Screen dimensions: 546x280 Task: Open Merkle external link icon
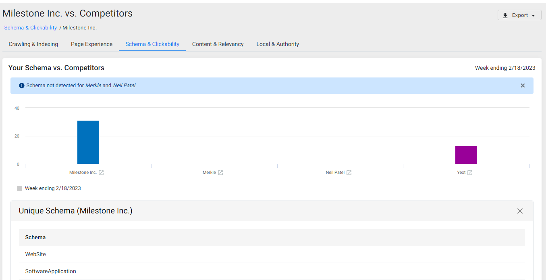tap(220, 173)
